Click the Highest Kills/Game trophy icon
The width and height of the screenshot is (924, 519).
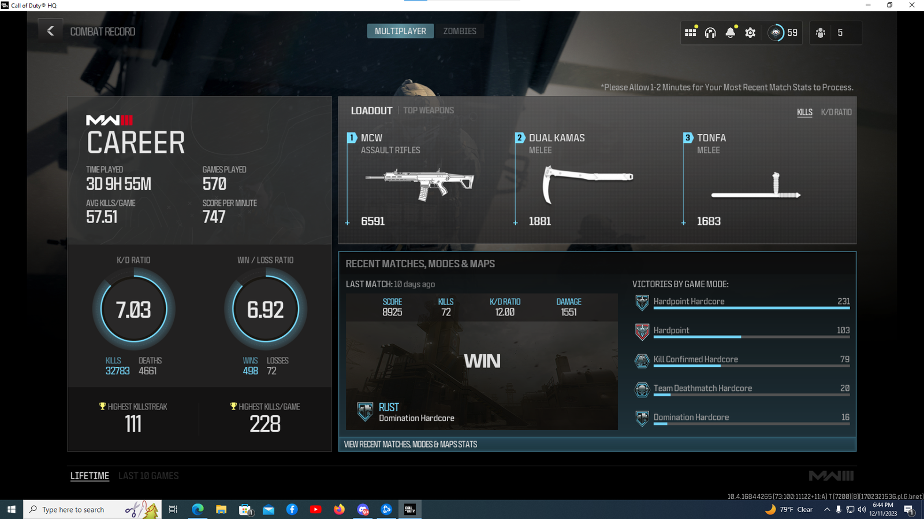(x=233, y=407)
